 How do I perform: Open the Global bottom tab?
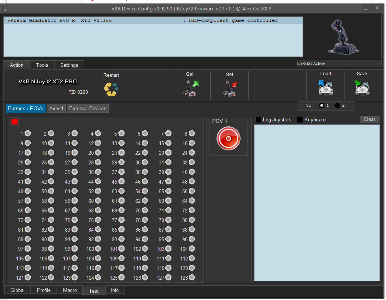point(17,290)
